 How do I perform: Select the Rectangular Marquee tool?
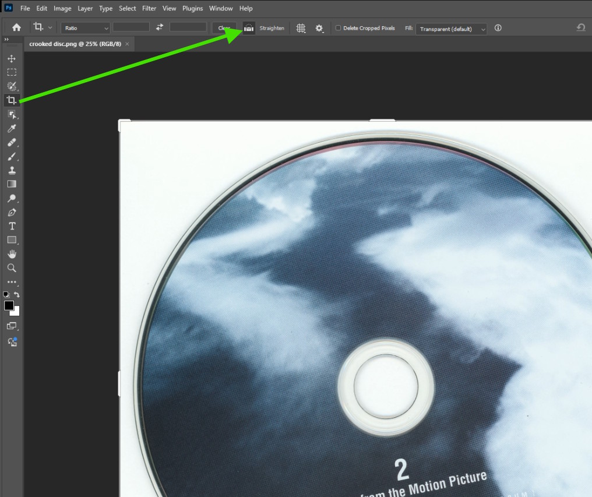coord(11,72)
